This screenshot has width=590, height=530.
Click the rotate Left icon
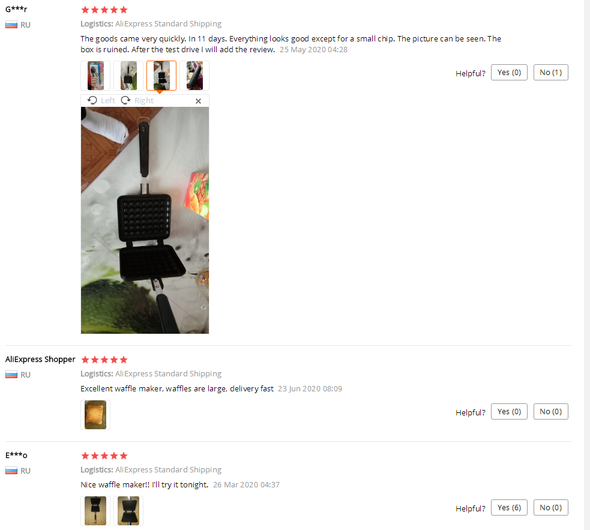point(92,100)
